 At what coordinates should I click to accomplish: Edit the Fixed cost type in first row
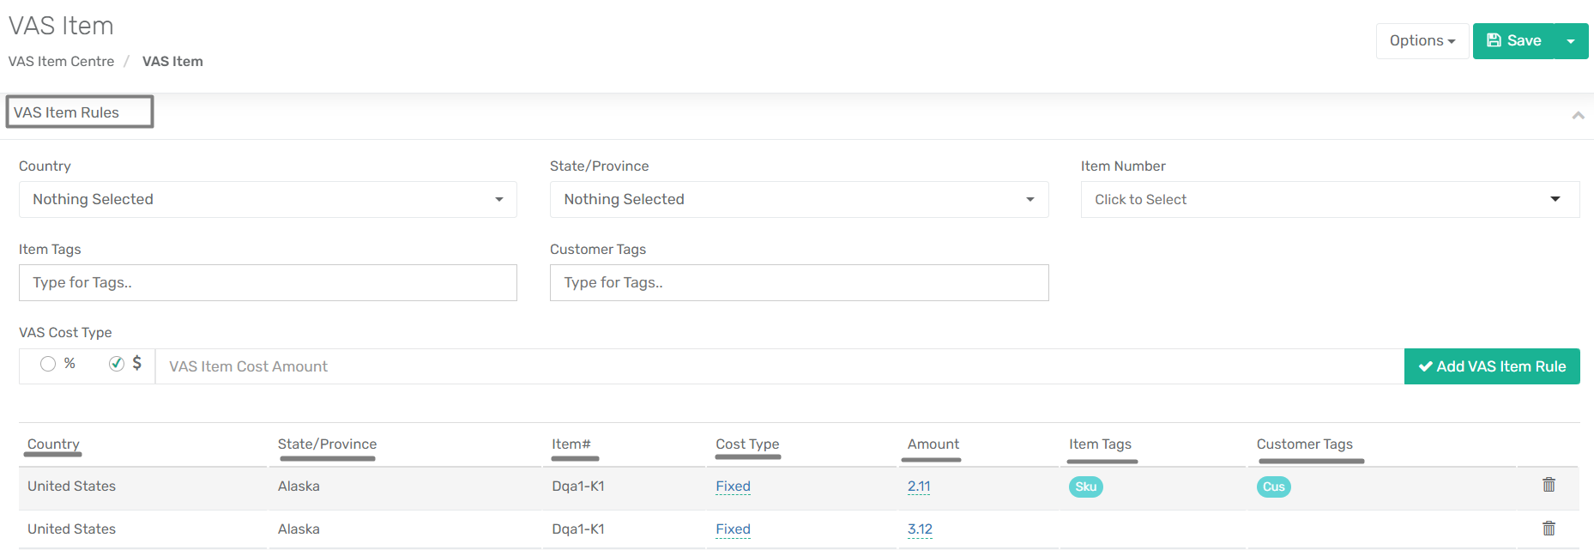click(733, 487)
